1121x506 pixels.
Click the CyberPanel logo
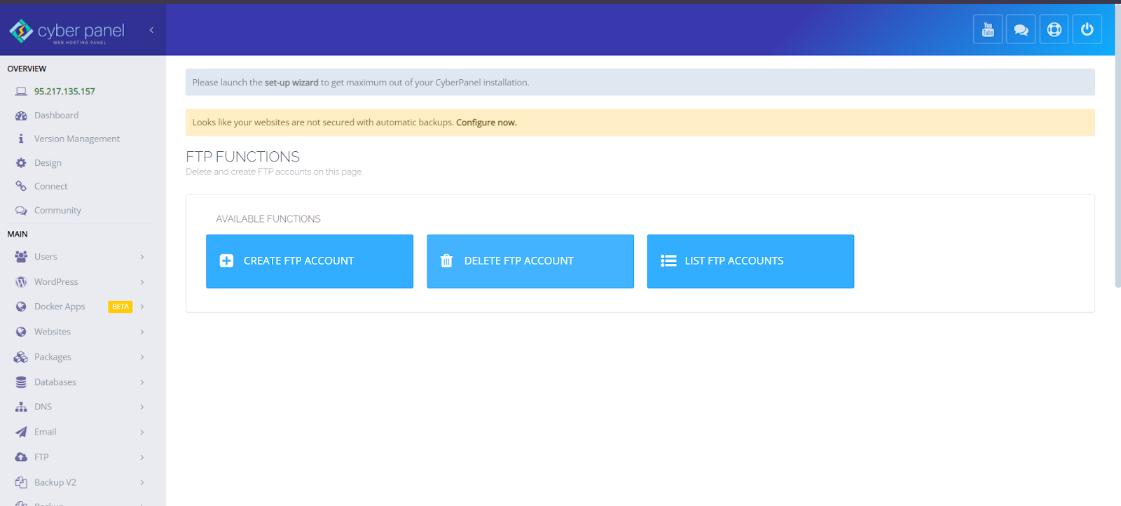[67, 31]
